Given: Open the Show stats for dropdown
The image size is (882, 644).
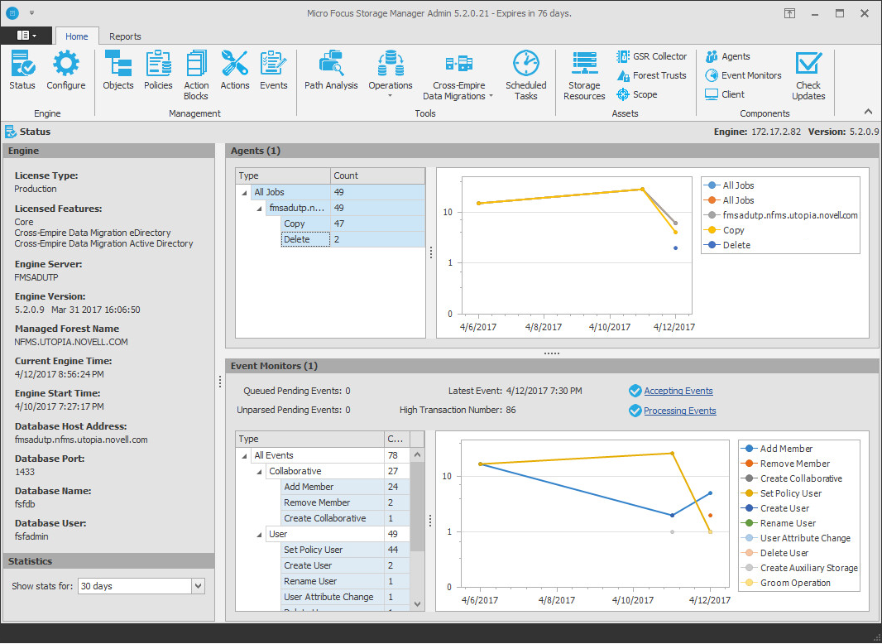Looking at the screenshot, I should [x=198, y=586].
